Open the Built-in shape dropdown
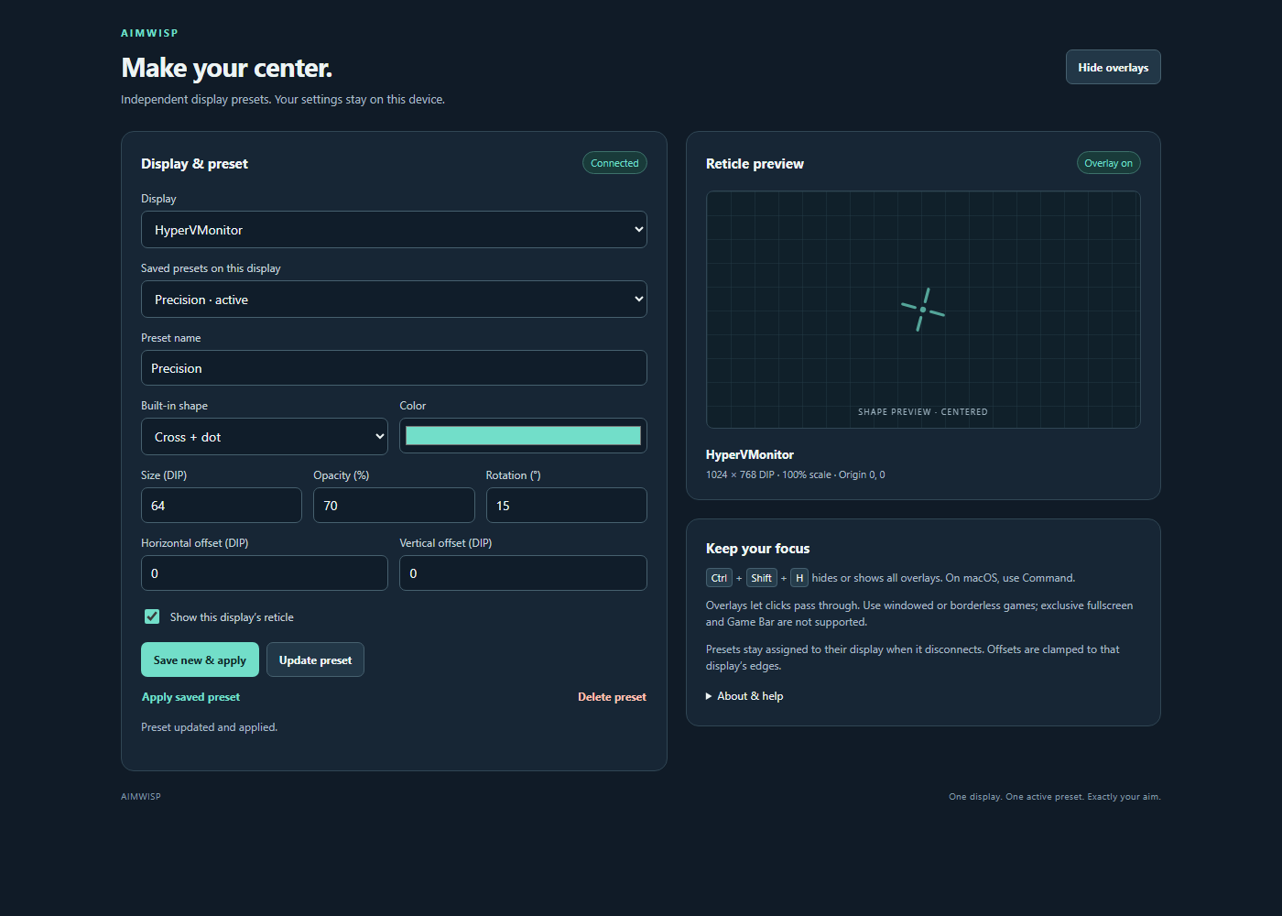1282x916 pixels. [x=265, y=437]
